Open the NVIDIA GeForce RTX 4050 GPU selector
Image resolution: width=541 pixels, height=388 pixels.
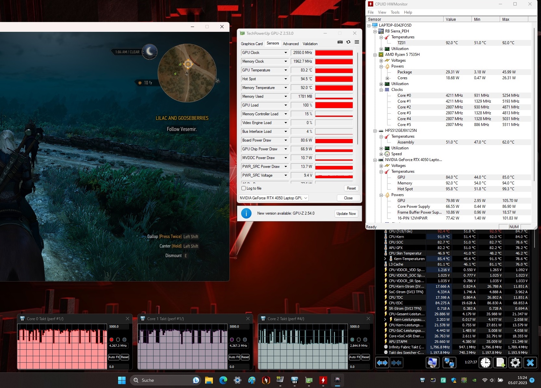coord(273,198)
